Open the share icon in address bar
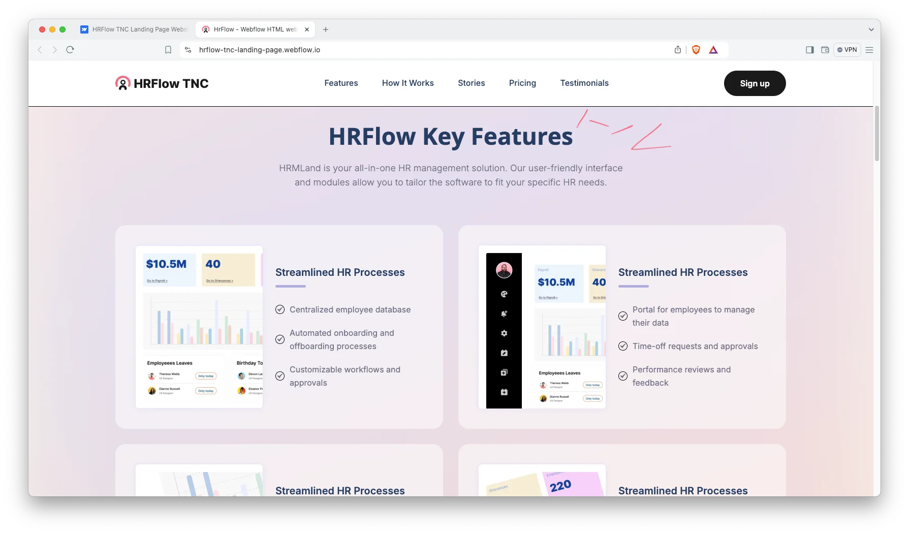 [x=678, y=50]
